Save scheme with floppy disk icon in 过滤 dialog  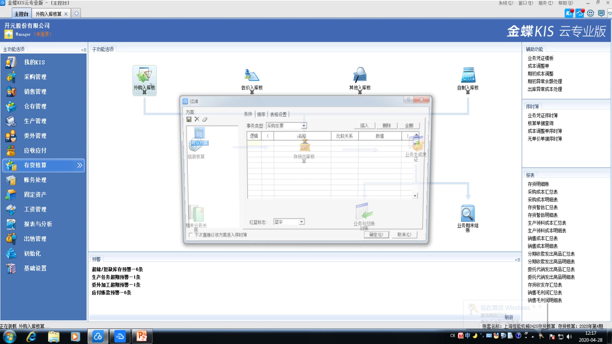point(189,119)
